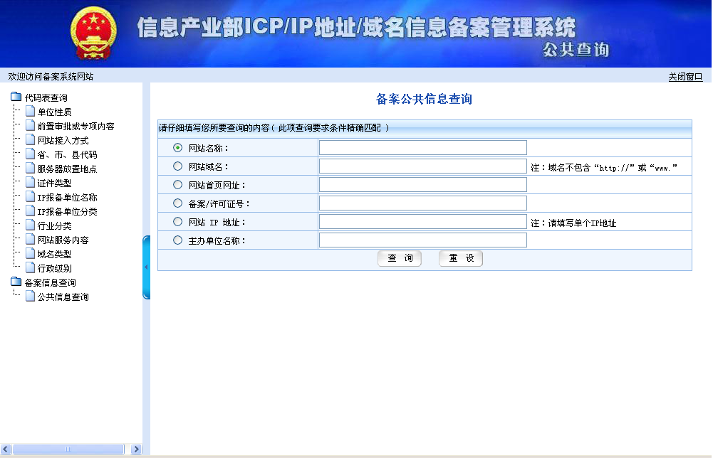Open the 证件类型 code table
713x458 pixels.
54,183
